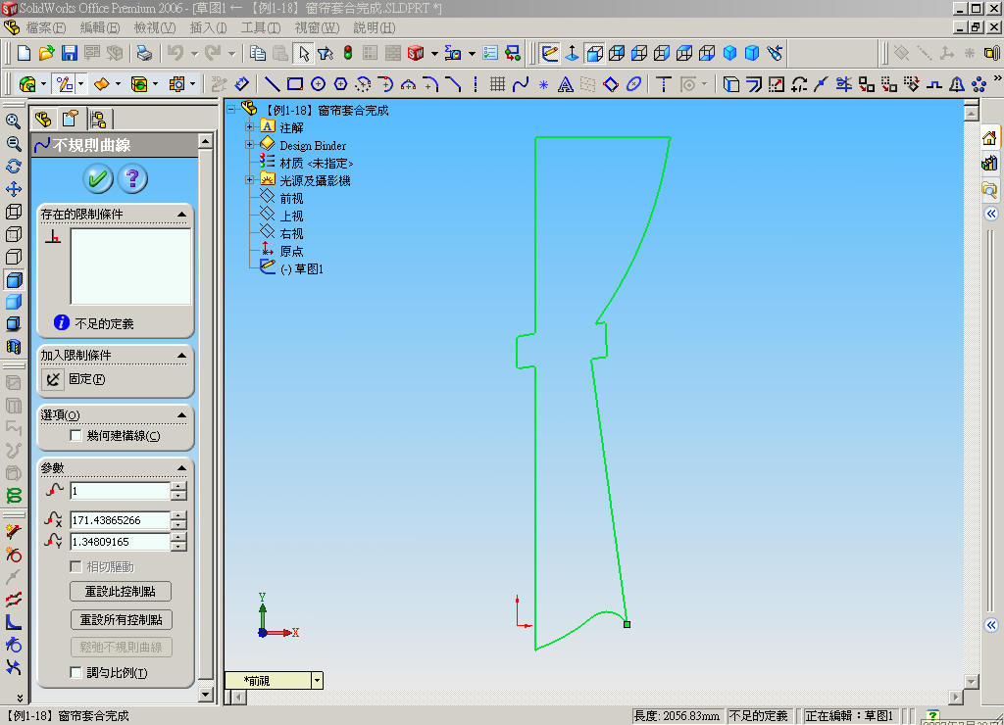Screen dimensions: 1004x725
Task: Select the Text sketch tool
Action: (x=566, y=84)
